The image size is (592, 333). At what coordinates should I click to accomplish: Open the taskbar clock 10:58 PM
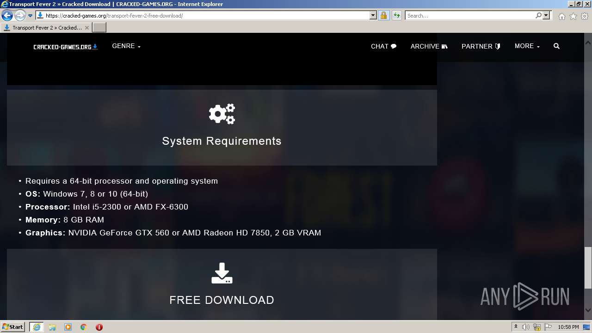point(568,327)
